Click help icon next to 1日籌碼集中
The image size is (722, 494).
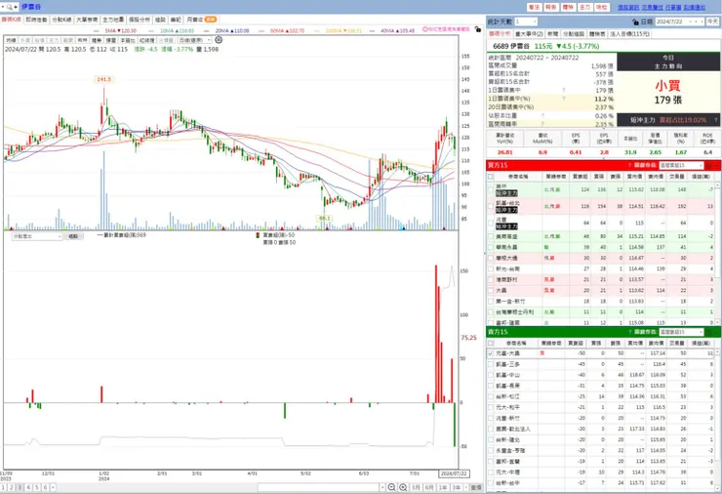564,91
